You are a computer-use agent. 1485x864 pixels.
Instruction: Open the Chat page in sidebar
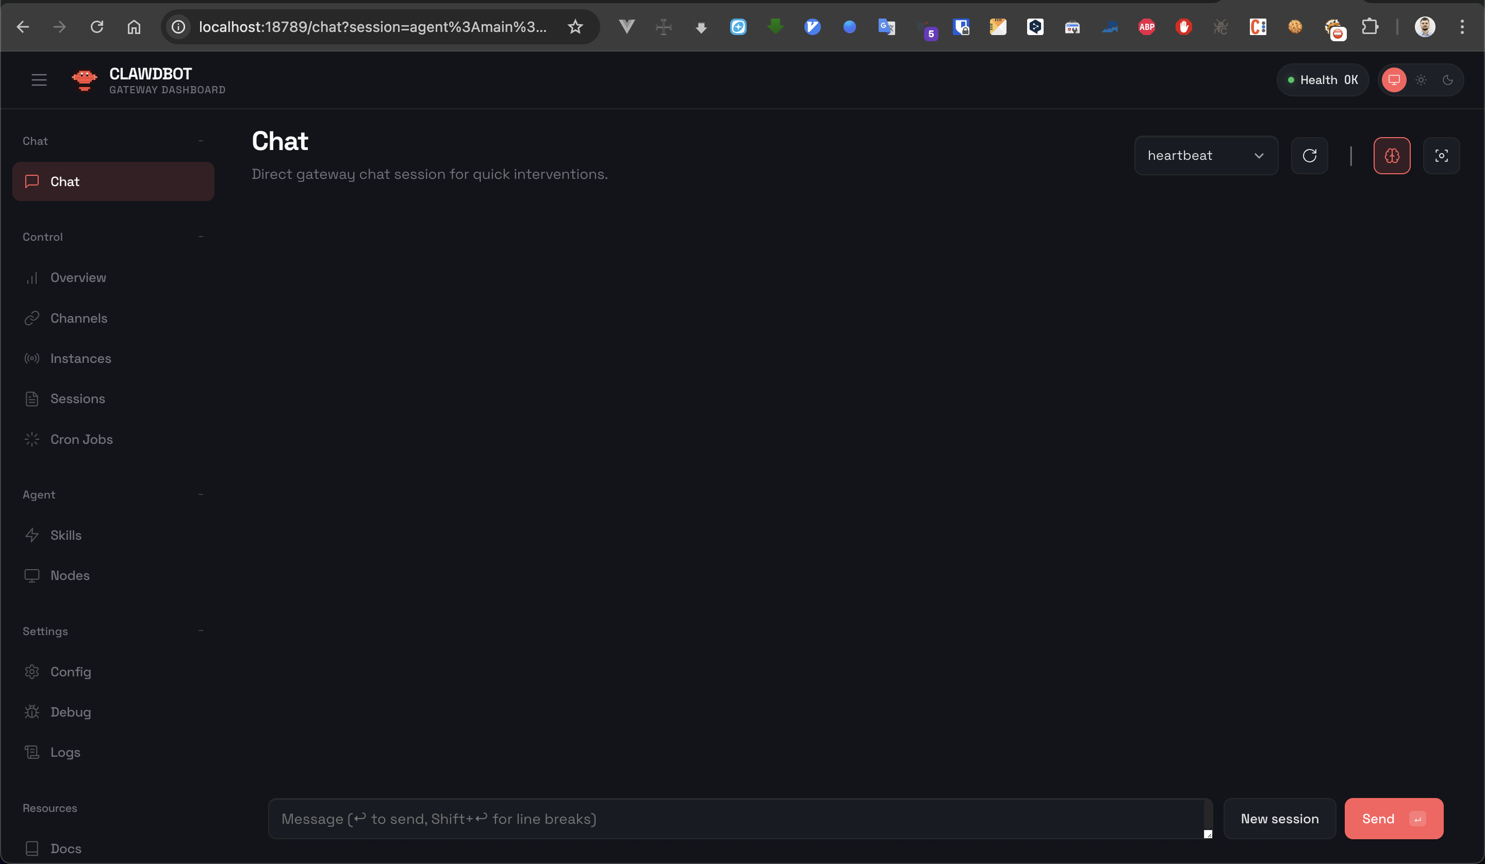(113, 181)
